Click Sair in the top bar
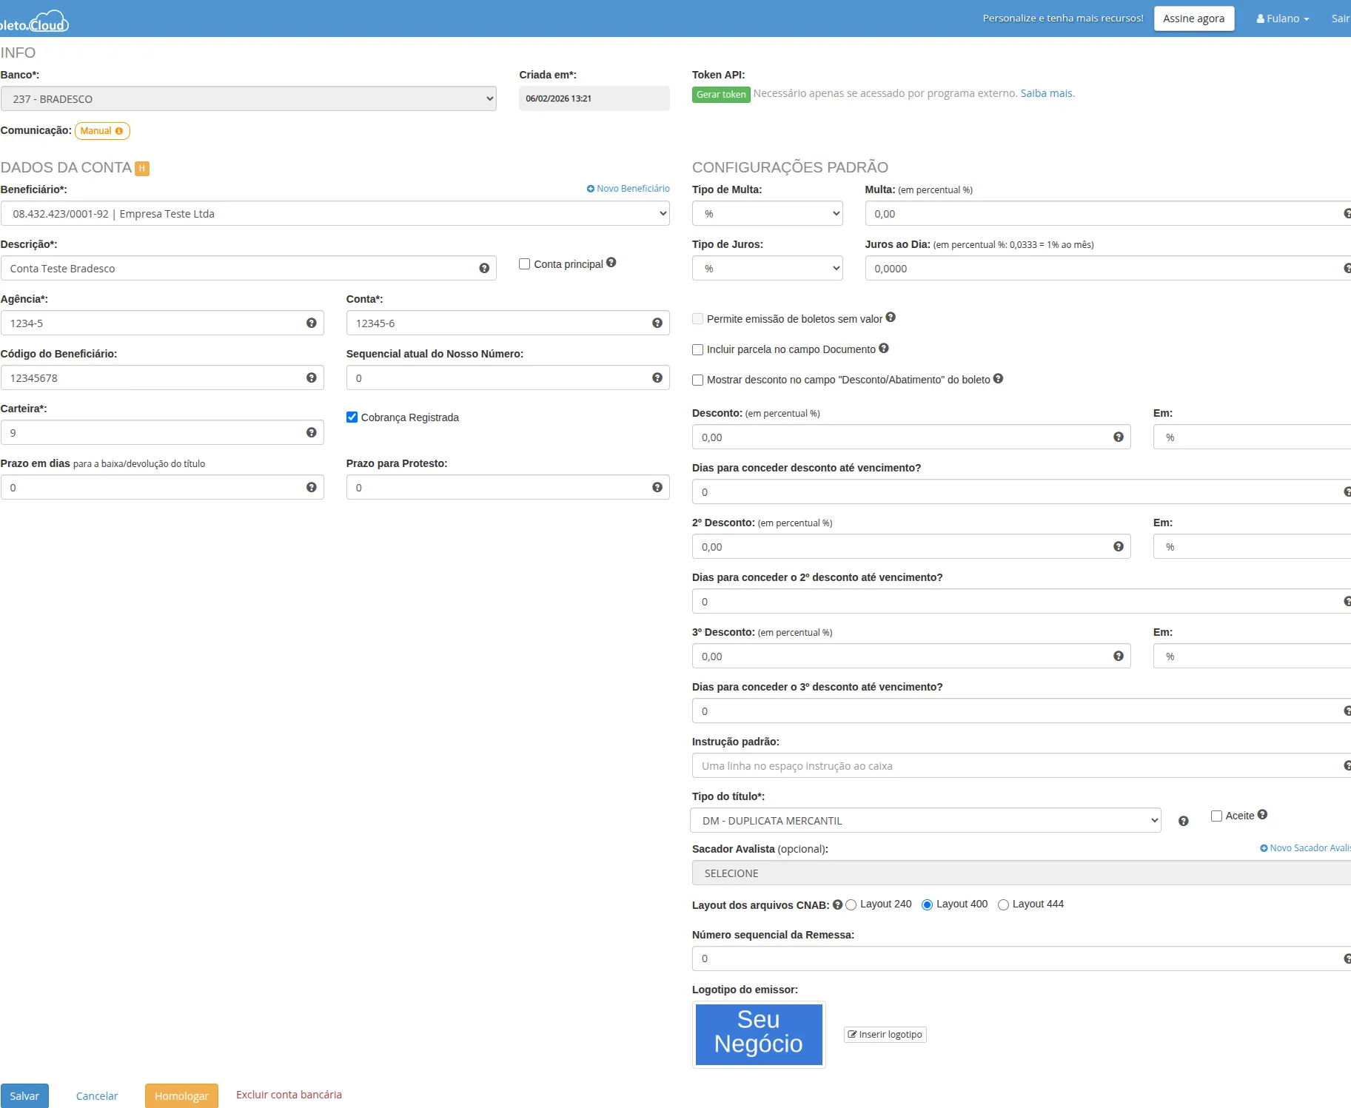 1340,19
